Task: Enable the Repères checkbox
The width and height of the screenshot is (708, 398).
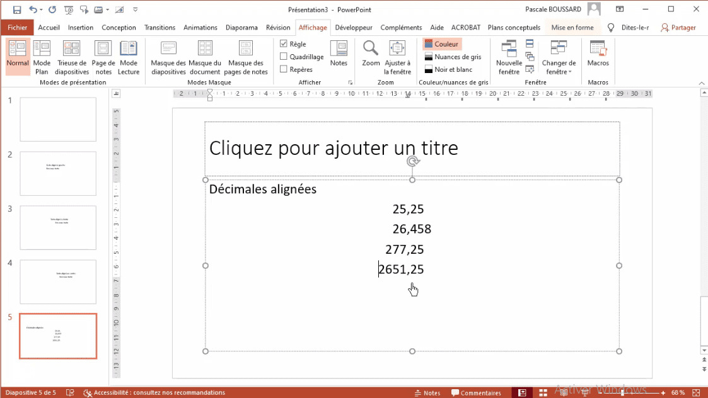Action: tap(284, 69)
